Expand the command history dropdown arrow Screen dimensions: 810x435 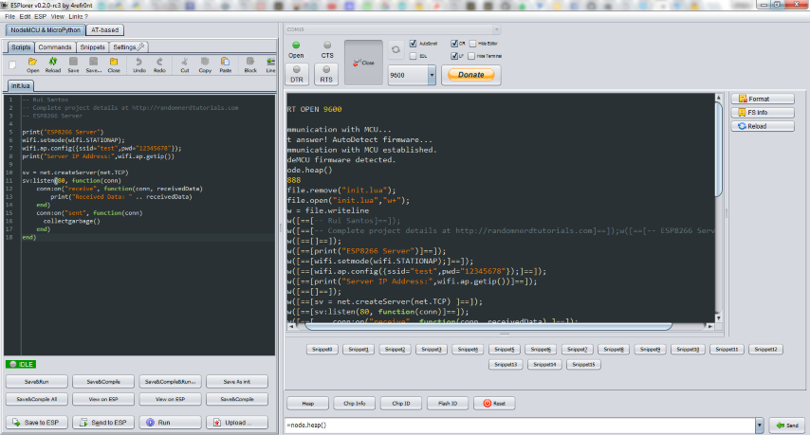click(760, 426)
